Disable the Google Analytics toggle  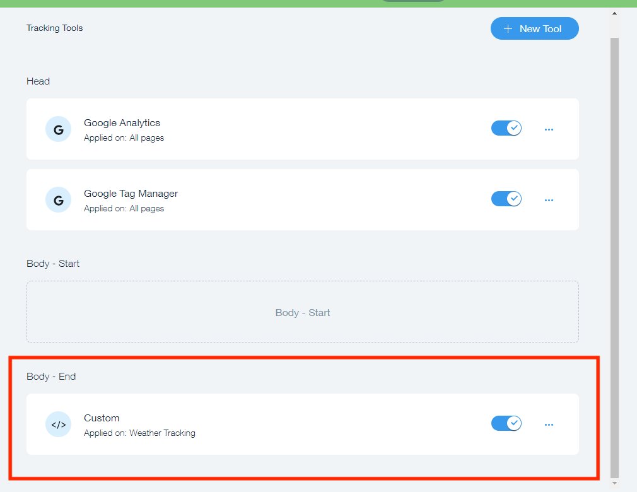pyautogui.click(x=506, y=129)
